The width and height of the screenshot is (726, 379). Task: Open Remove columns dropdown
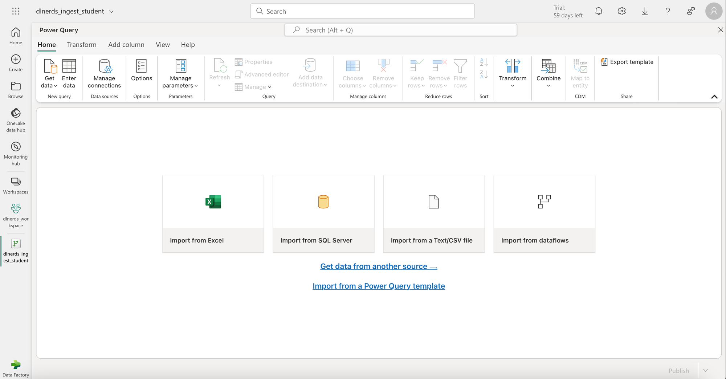(x=383, y=74)
